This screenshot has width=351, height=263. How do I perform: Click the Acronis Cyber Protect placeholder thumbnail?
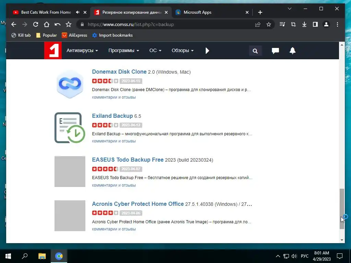(x=70, y=216)
